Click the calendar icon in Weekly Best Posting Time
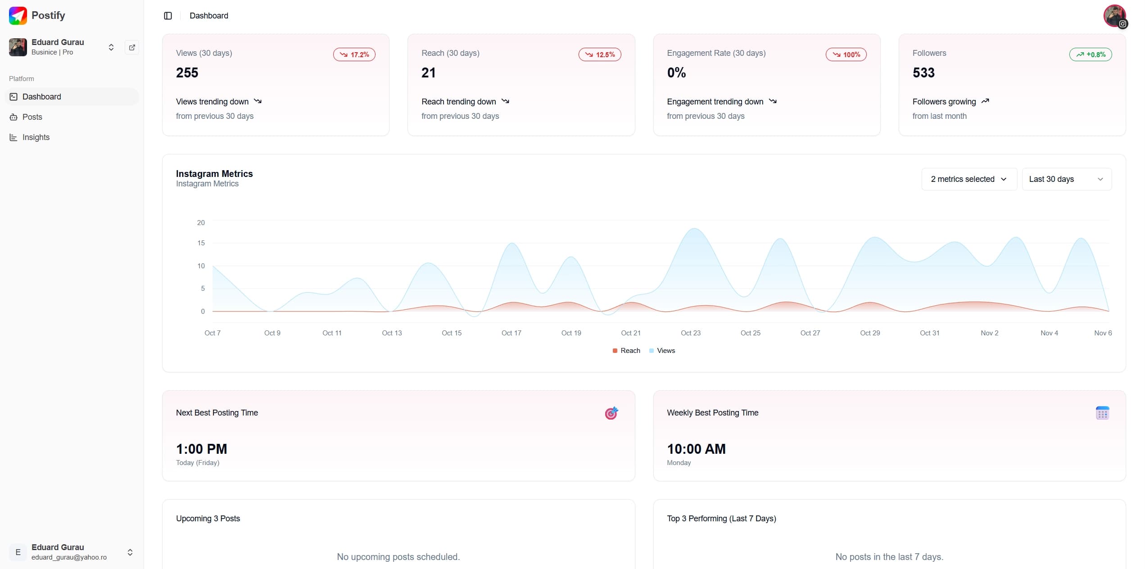Image resolution: width=1145 pixels, height=569 pixels. [1102, 413]
